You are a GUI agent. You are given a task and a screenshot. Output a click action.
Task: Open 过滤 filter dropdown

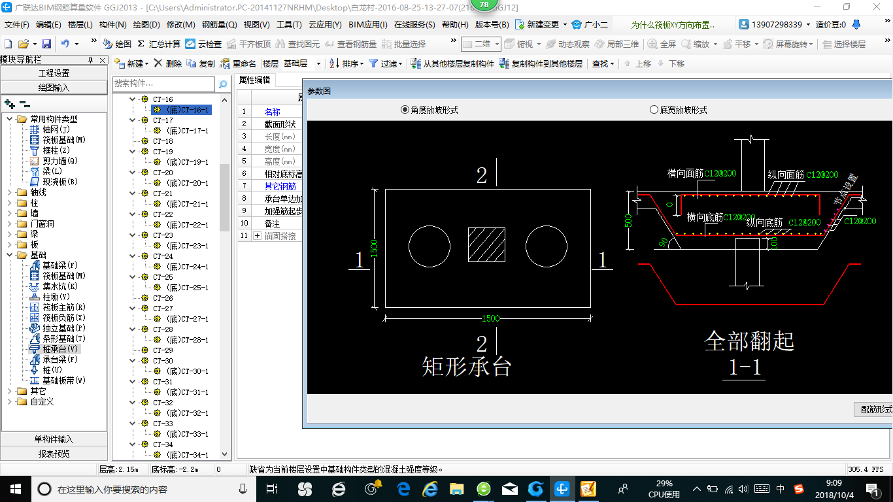[x=387, y=63]
